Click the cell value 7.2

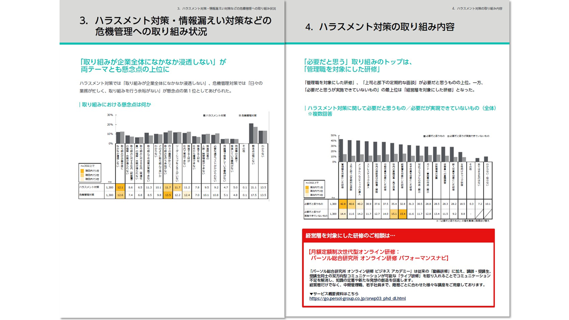479,204
